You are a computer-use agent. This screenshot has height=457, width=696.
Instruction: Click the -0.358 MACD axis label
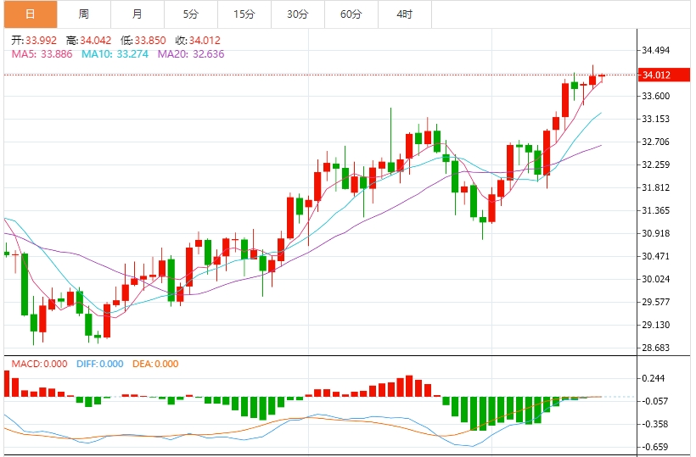tap(655, 424)
